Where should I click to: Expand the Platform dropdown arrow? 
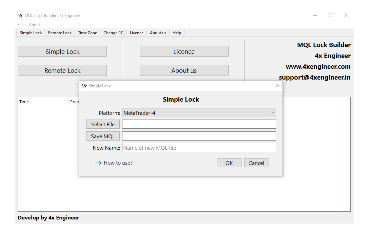pos(273,113)
